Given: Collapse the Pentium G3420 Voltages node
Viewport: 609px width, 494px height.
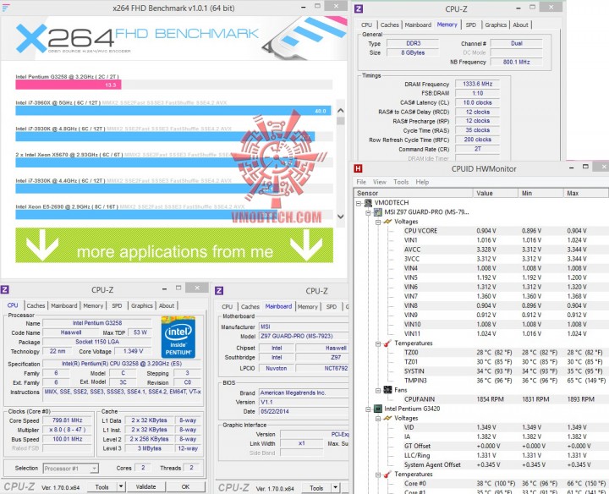Looking at the screenshot, I should (x=378, y=419).
